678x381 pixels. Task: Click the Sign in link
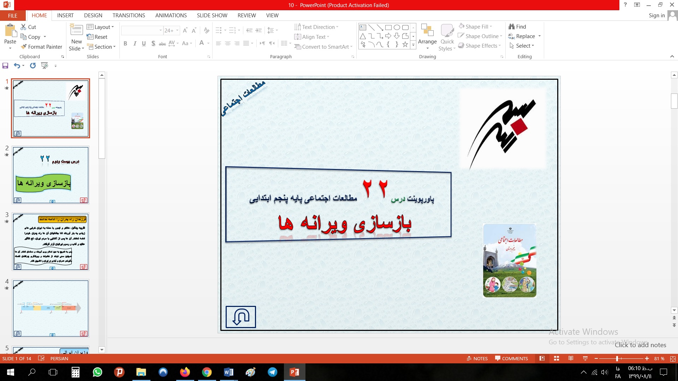[x=656, y=16]
